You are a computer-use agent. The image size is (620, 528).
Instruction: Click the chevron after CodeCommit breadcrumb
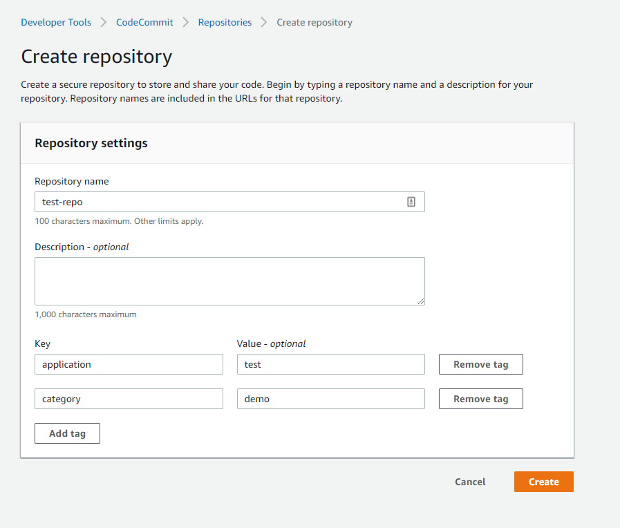tap(185, 22)
